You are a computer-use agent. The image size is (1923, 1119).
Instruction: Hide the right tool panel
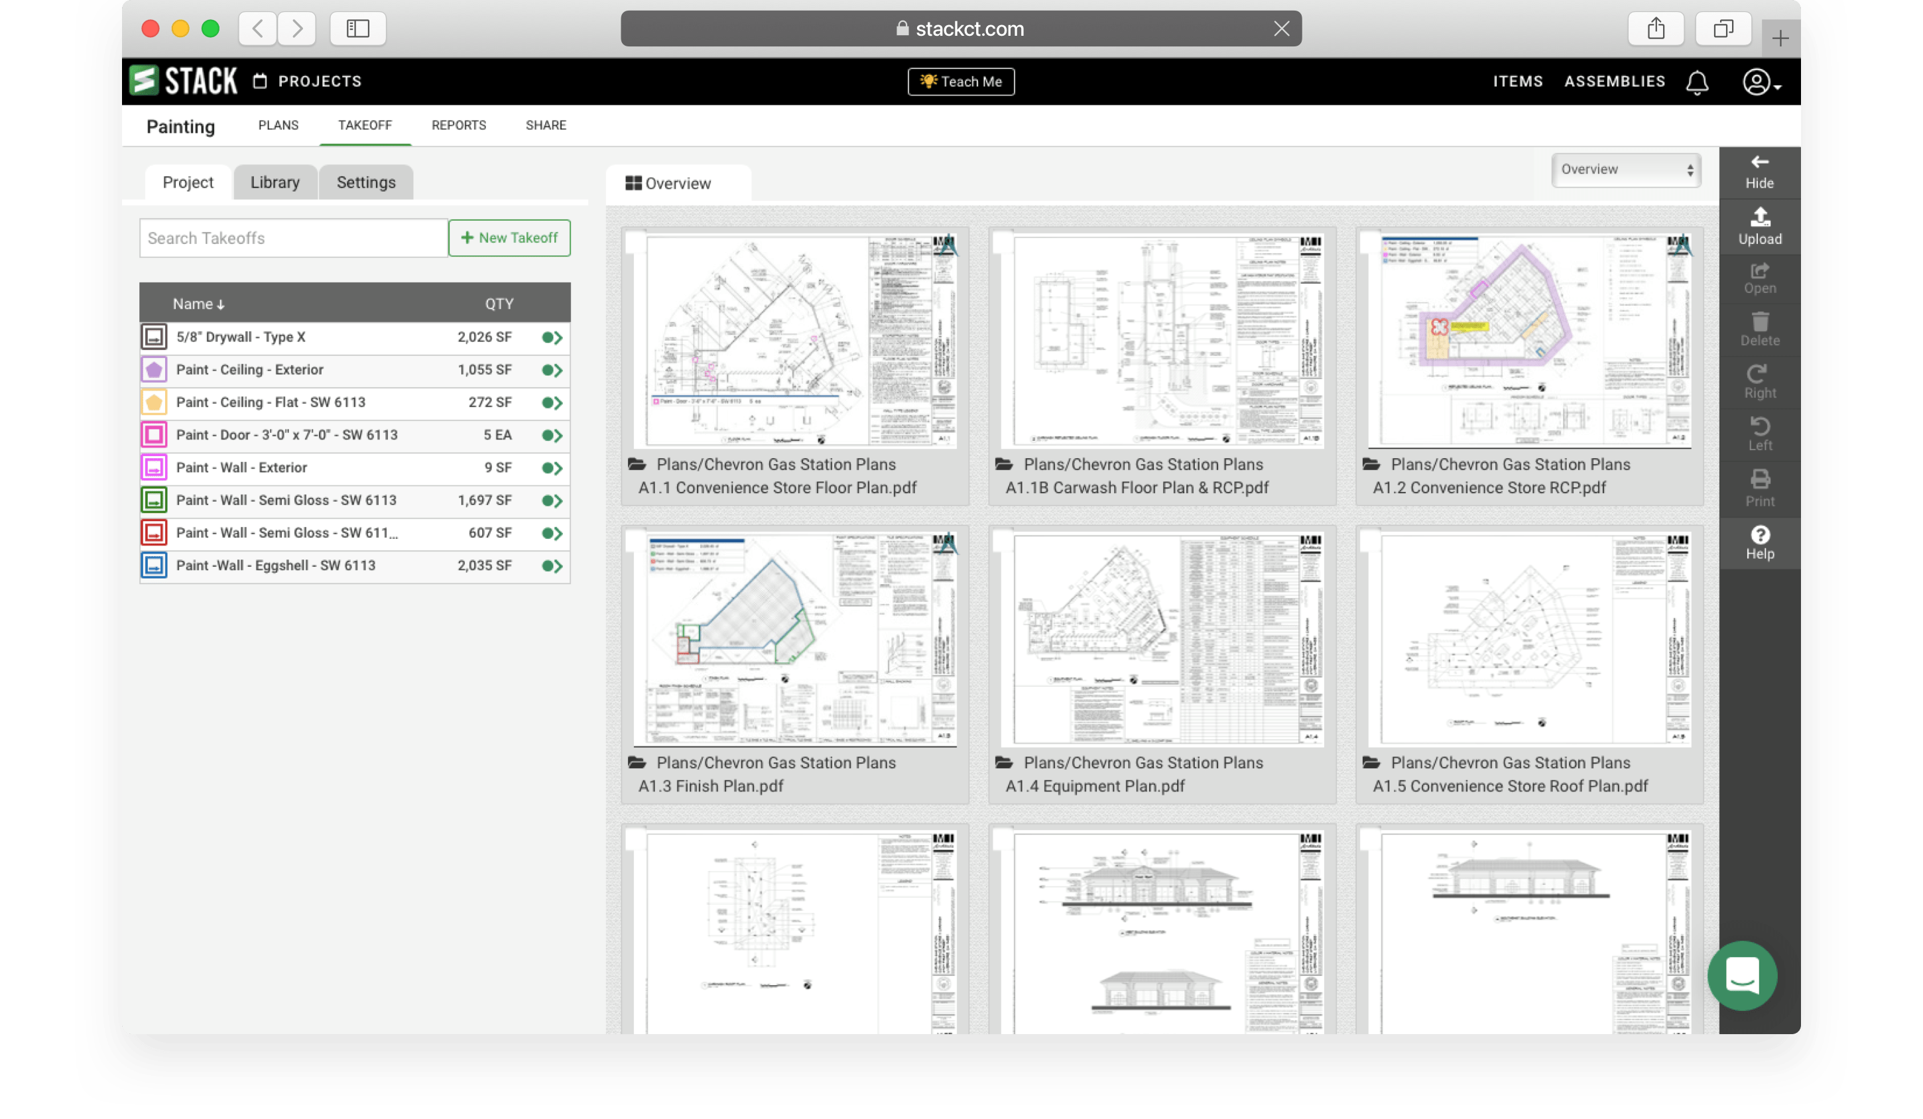(1759, 172)
